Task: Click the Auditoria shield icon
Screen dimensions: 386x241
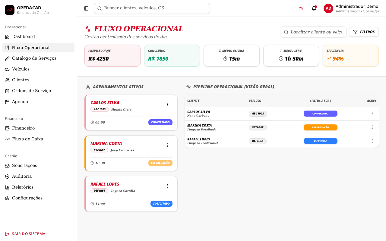Action: (7, 177)
